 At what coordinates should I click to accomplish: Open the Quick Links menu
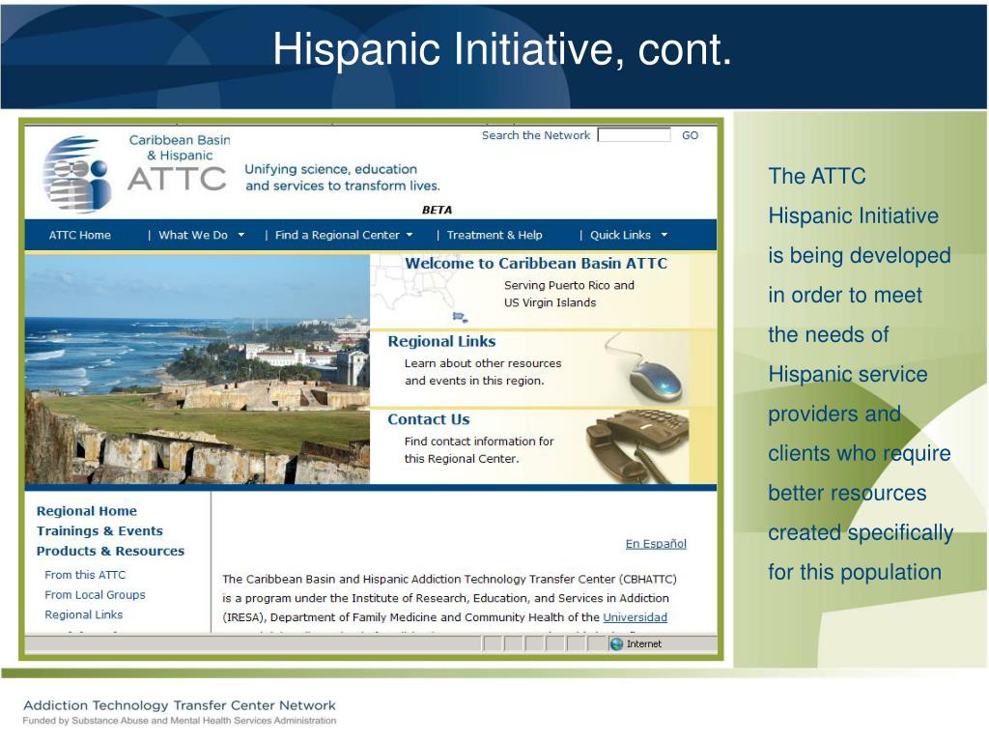[621, 235]
